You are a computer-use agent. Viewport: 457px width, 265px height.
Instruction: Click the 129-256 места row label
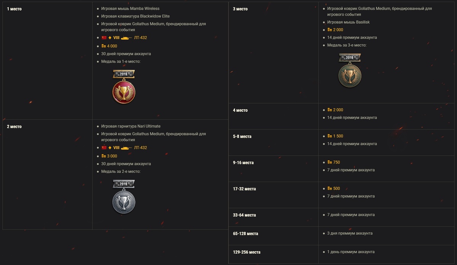(246, 252)
